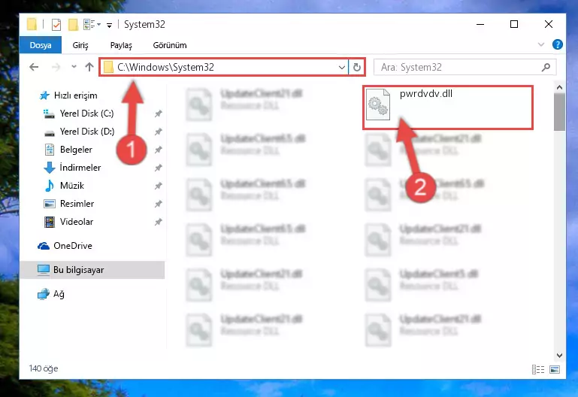
Task: Click the New folder icon in quick access toolbar
Action: click(74, 25)
